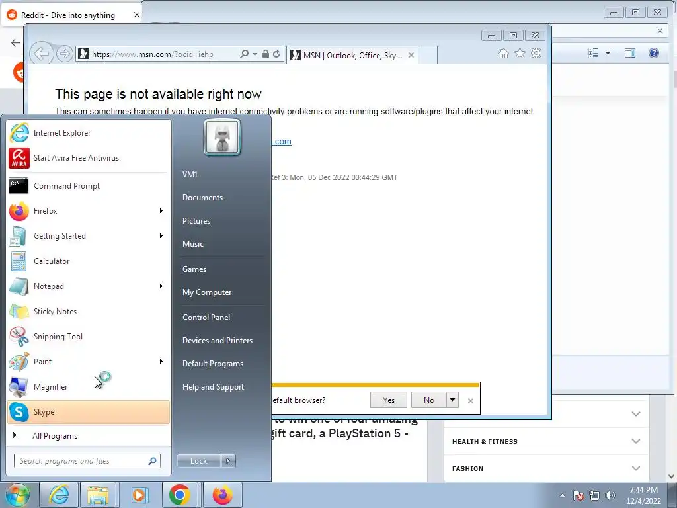Click Internet Explorer Home icon
Viewport: 677px width, 508px height.
[x=503, y=53]
